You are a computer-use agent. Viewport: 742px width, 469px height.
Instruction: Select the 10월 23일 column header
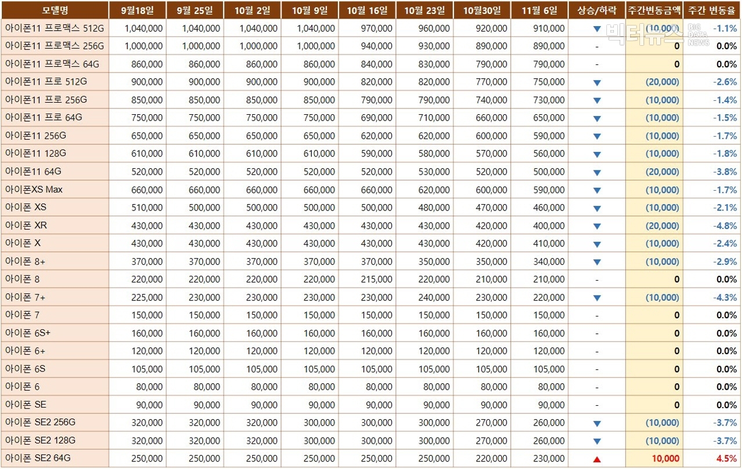425,10
